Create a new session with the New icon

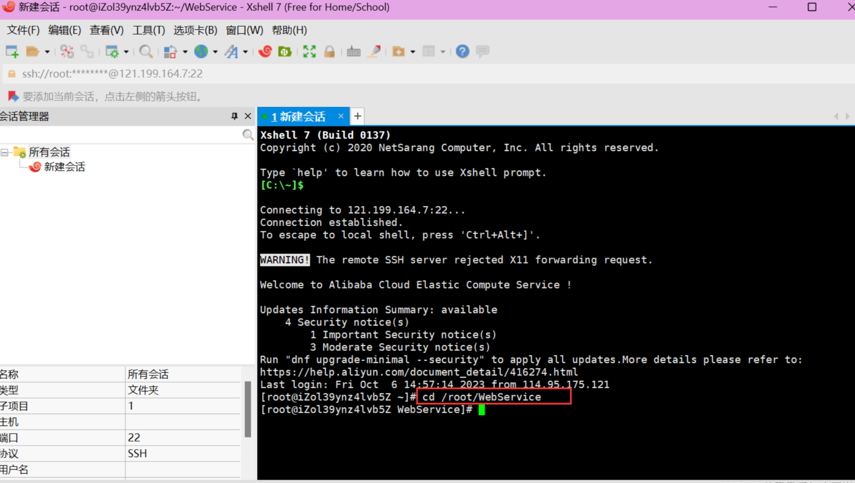click(x=11, y=51)
